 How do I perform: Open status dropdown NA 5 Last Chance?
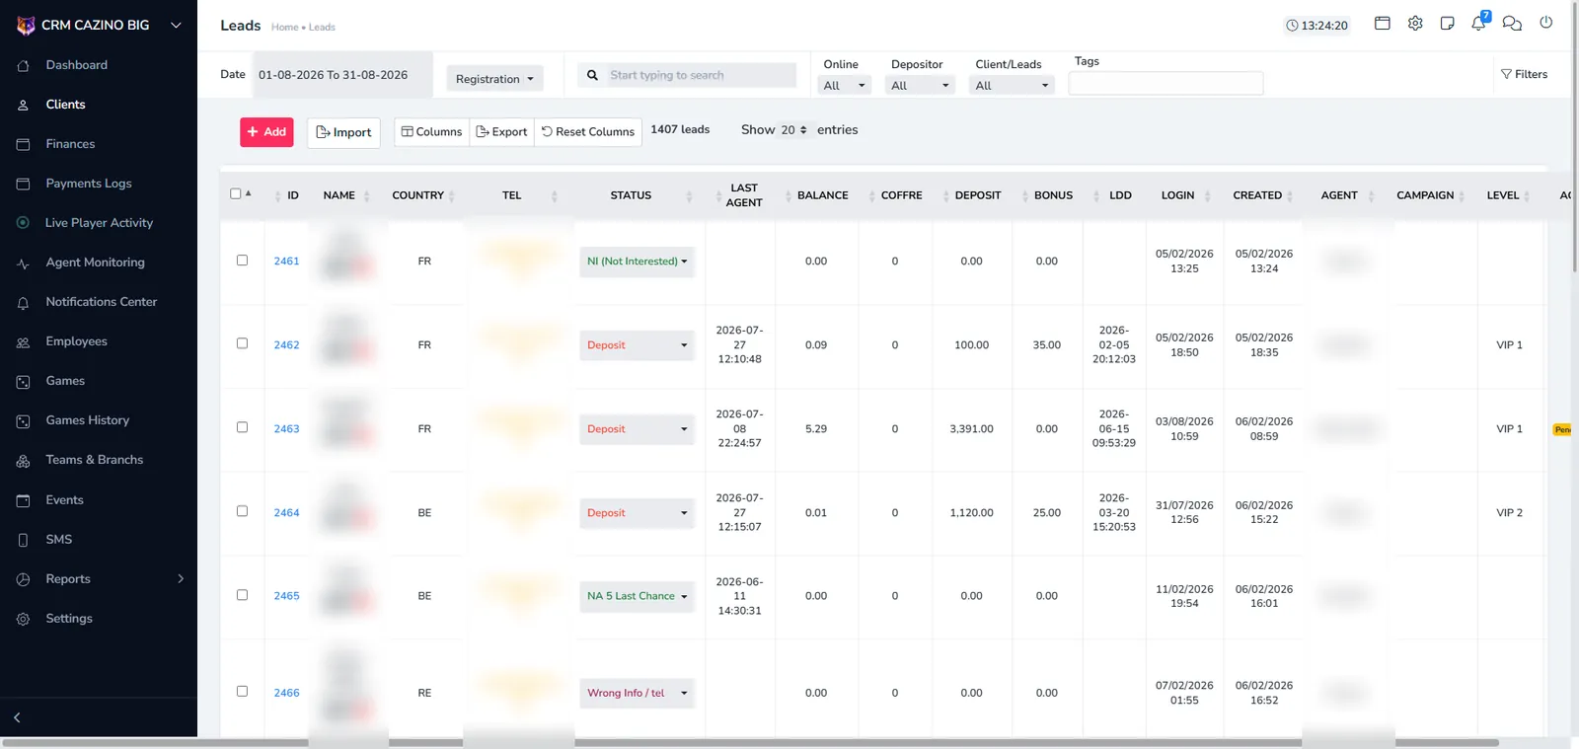[x=638, y=596]
